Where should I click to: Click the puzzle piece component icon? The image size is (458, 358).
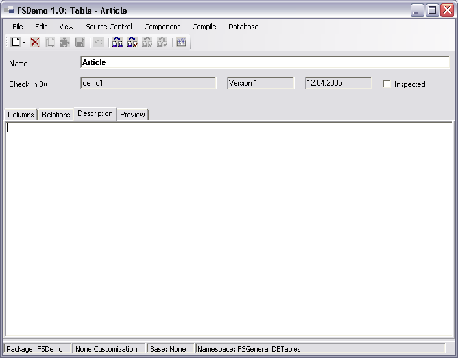pyautogui.click(x=65, y=42)
